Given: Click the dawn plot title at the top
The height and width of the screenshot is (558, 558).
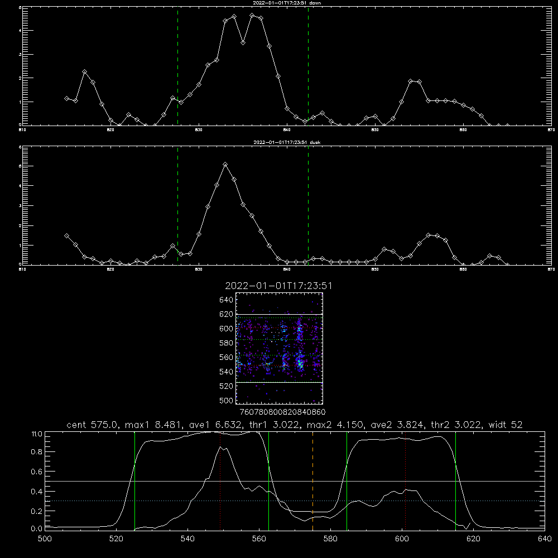Looking at the screenshot, I should [287, 3].
